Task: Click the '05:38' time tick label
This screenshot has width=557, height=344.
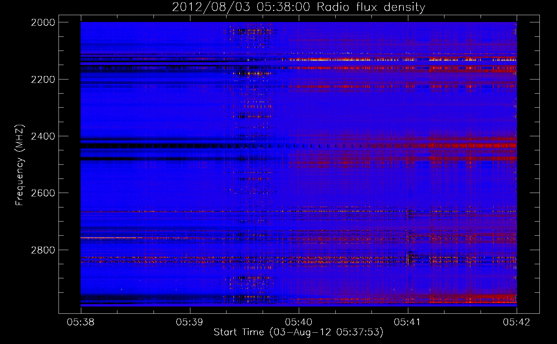Action: [81, 322]
